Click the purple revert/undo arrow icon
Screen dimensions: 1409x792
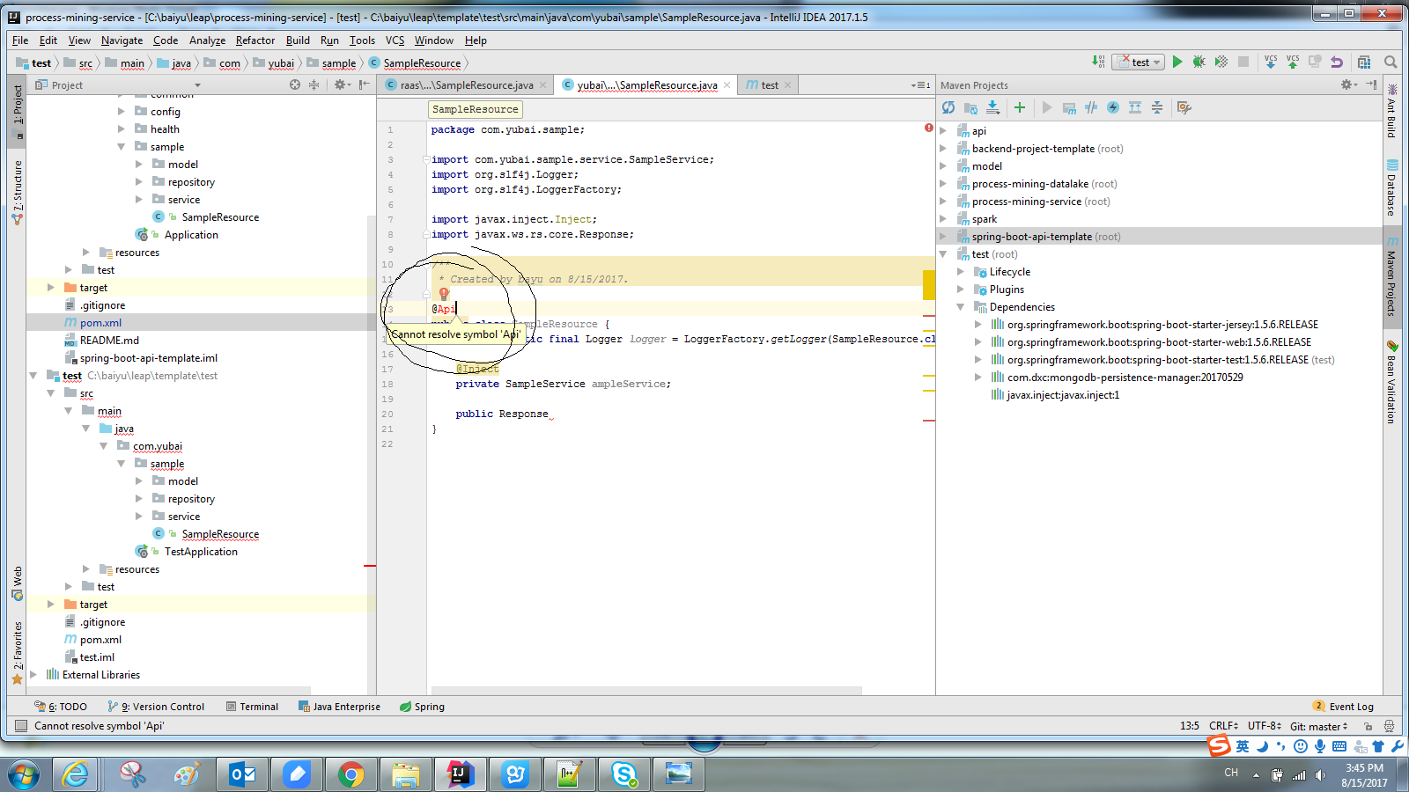pos(1337,62)
